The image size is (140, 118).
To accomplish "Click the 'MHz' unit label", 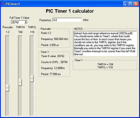I will [86, 20].
